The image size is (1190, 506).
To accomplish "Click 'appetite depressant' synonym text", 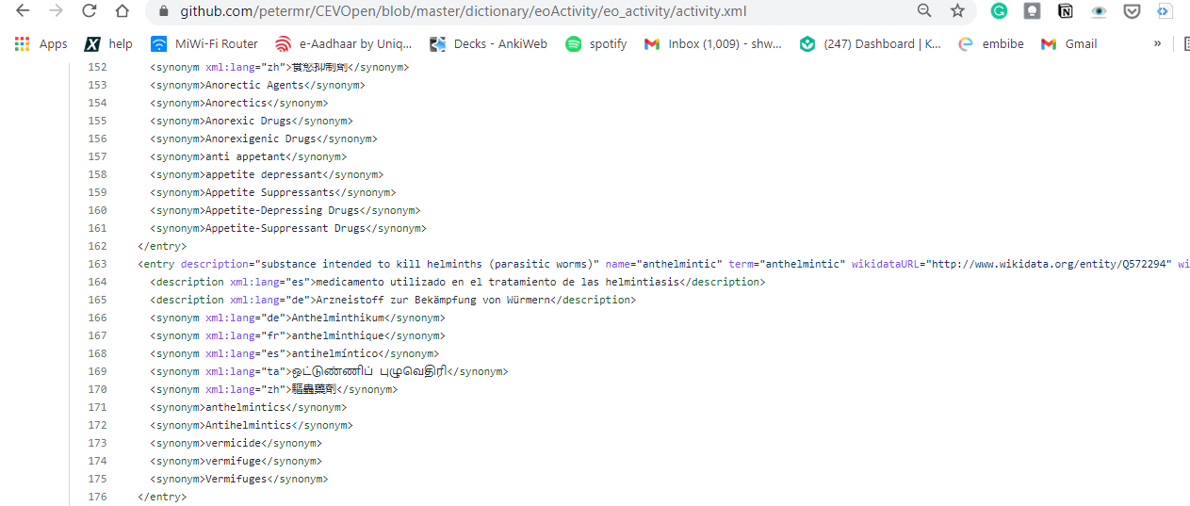I will 264,175.
